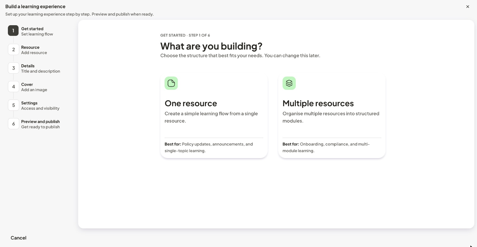This screenshot has height=247, width=477.
Task: Click the 'GET STARTED · STEP 1 OF 6' label
Action: (185, 35)
